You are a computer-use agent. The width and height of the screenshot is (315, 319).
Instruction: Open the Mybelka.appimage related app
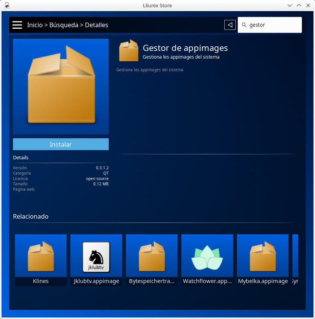[263, 260]
